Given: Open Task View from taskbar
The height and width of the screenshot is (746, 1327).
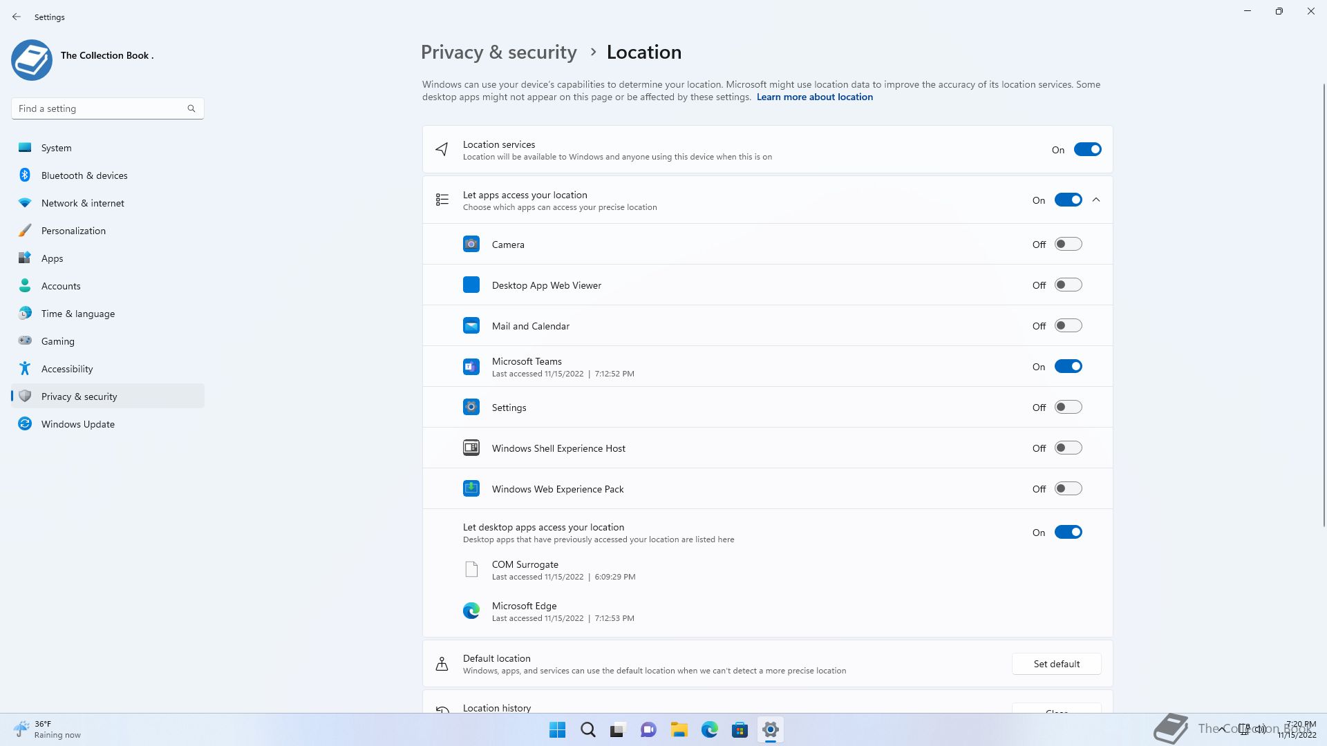Looking at the screenshot, I should [618, 729].
